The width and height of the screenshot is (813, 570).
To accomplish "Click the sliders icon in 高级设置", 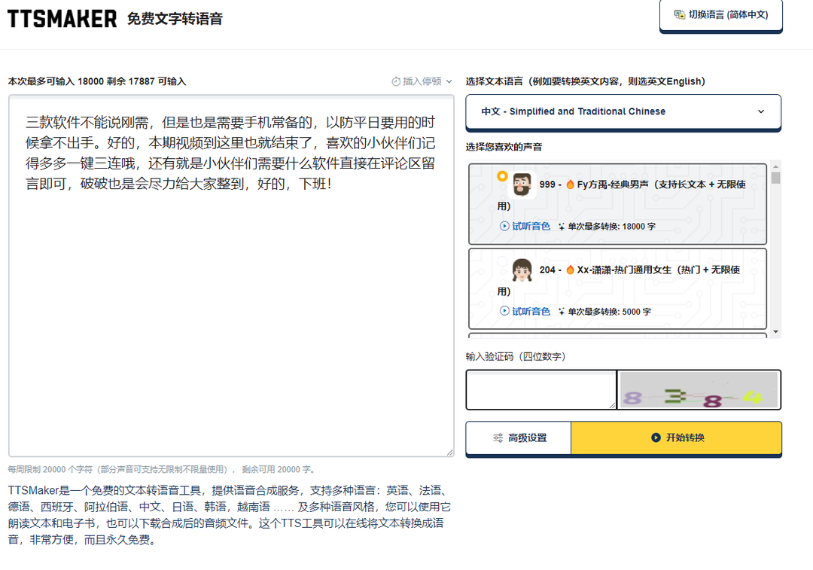I will pyautogui.click(x=498, y=437).
